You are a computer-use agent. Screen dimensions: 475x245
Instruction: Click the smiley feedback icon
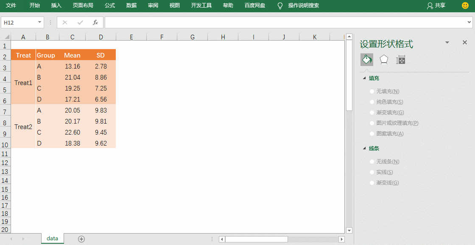(465, 6)
